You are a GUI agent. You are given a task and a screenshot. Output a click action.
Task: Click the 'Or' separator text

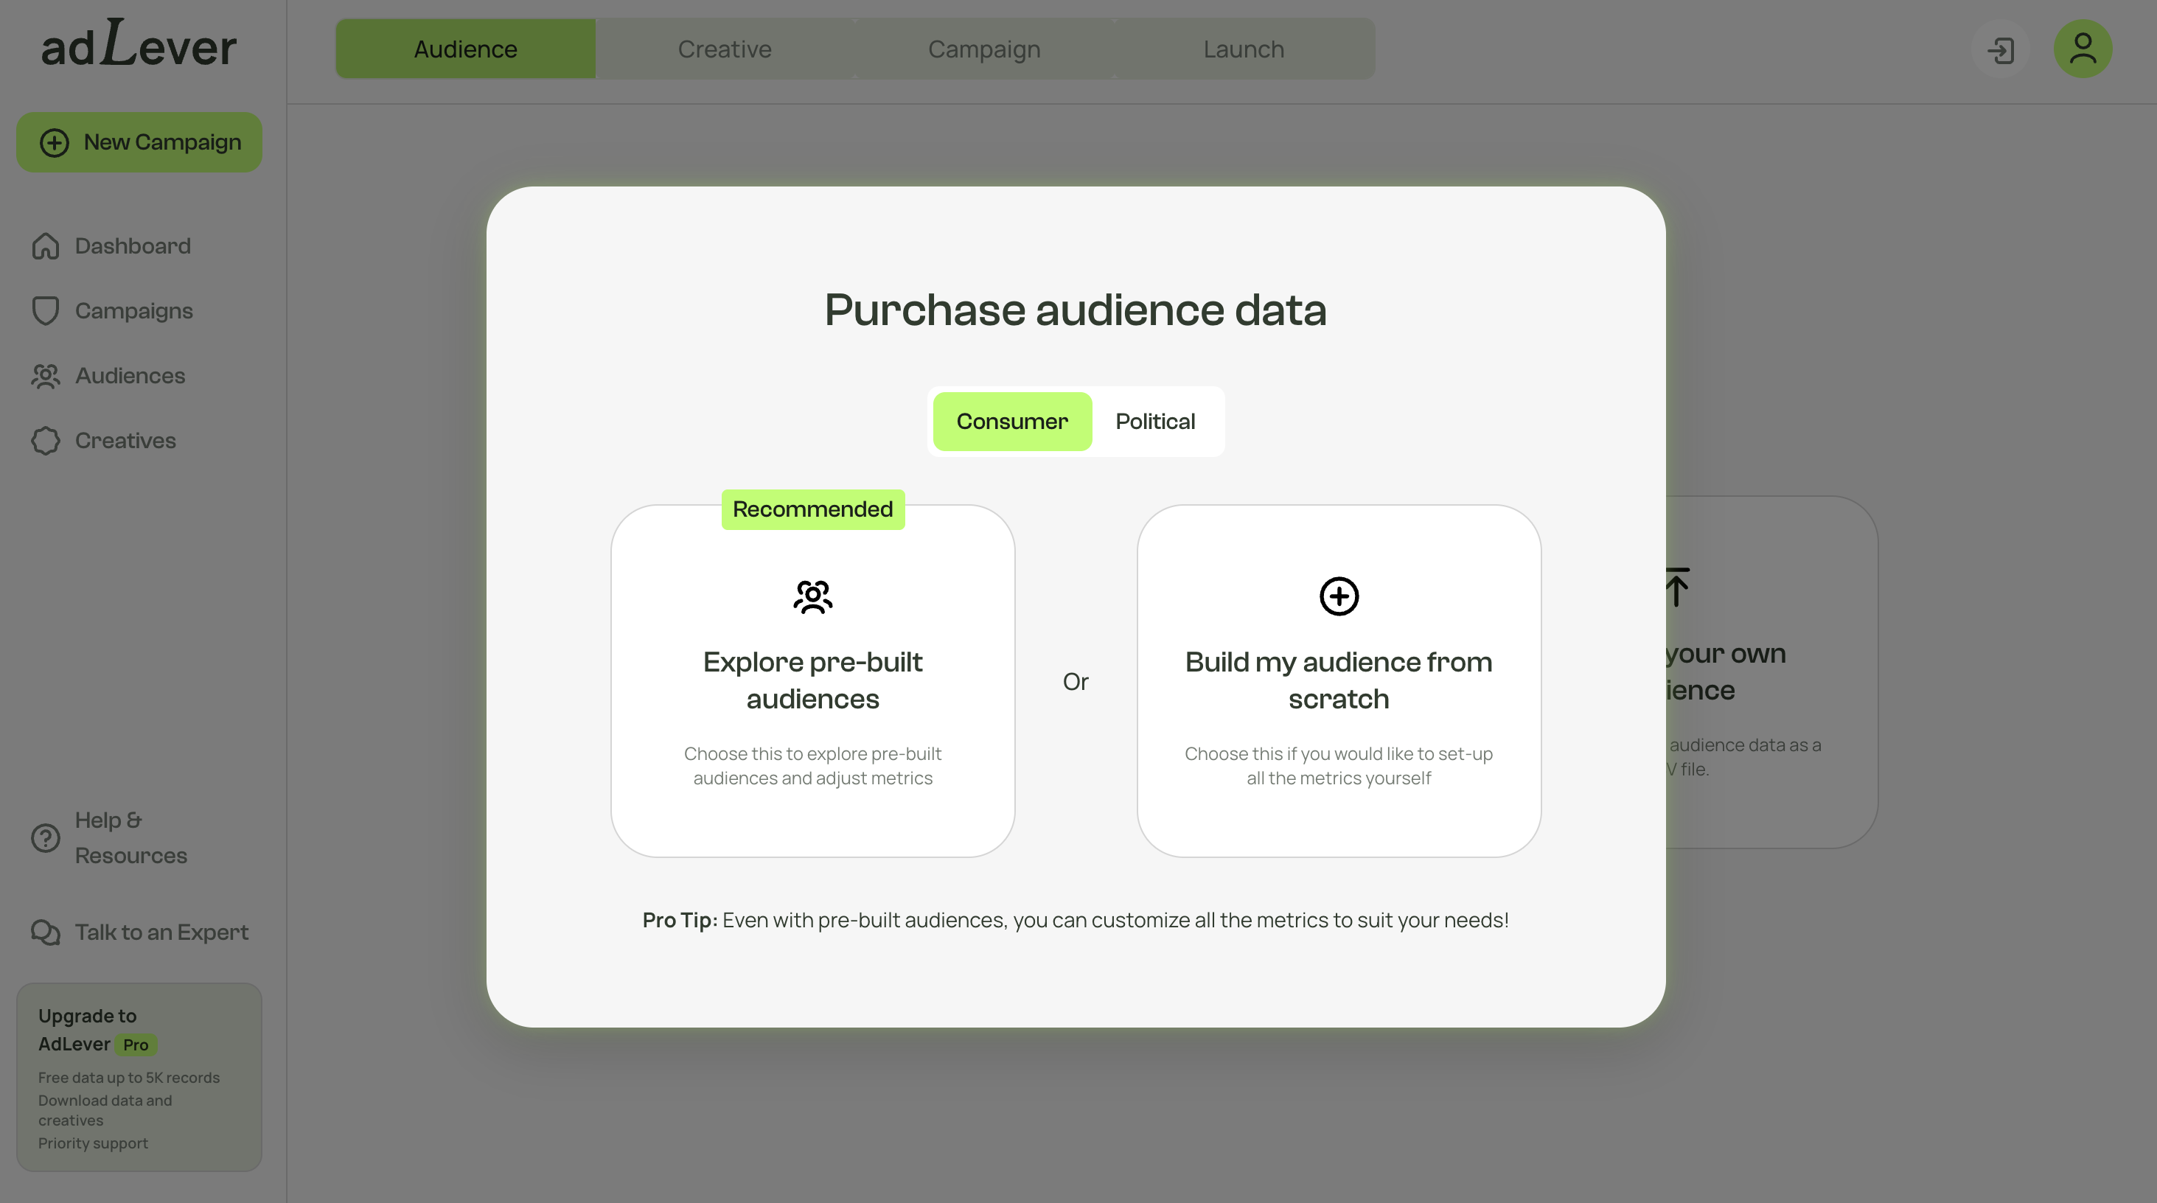[x=1075, y=681]
